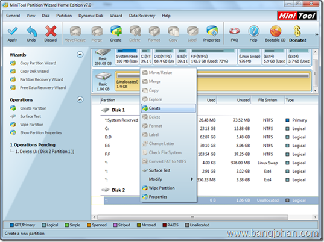The image size is (324, 242).
Task: Open the Dynamic Disk menu
Action: point(91,16)
